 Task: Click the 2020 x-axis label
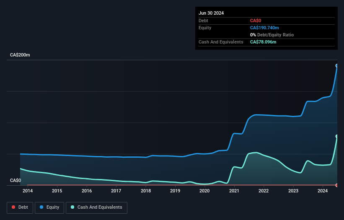click(x=204, y=191)
